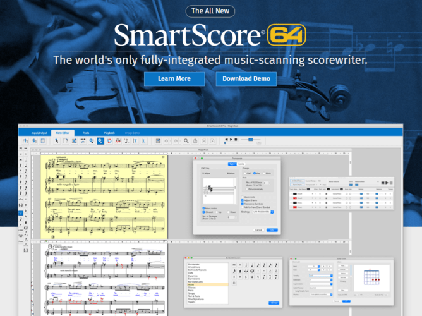Click the highlighted blue toolbar icon
Image resolution: width=422 pixels, height=316 pixels.
point(100,141)
